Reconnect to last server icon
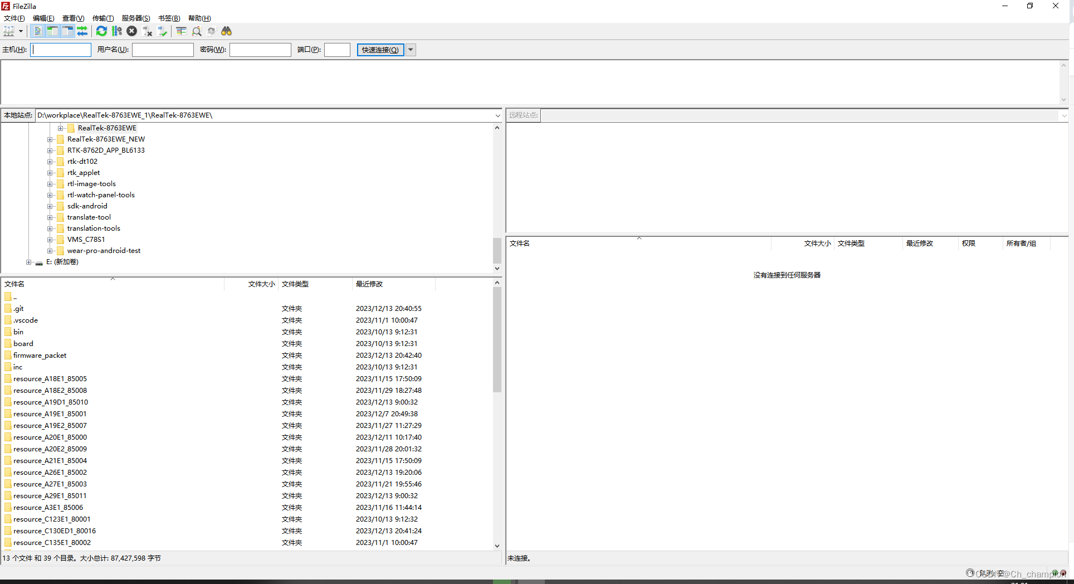The height and width of the screenshot is (584, 1074). click(162, 31)
